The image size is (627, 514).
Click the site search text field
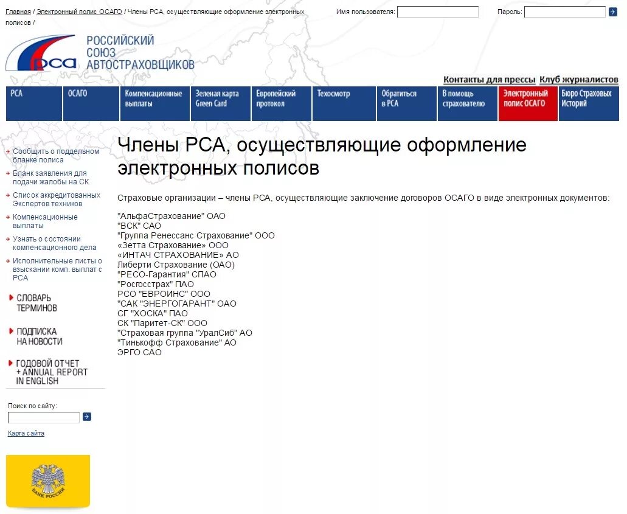tap(44, 417)
